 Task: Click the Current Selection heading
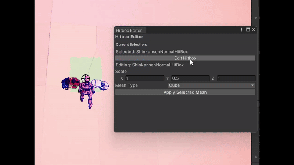131,44
